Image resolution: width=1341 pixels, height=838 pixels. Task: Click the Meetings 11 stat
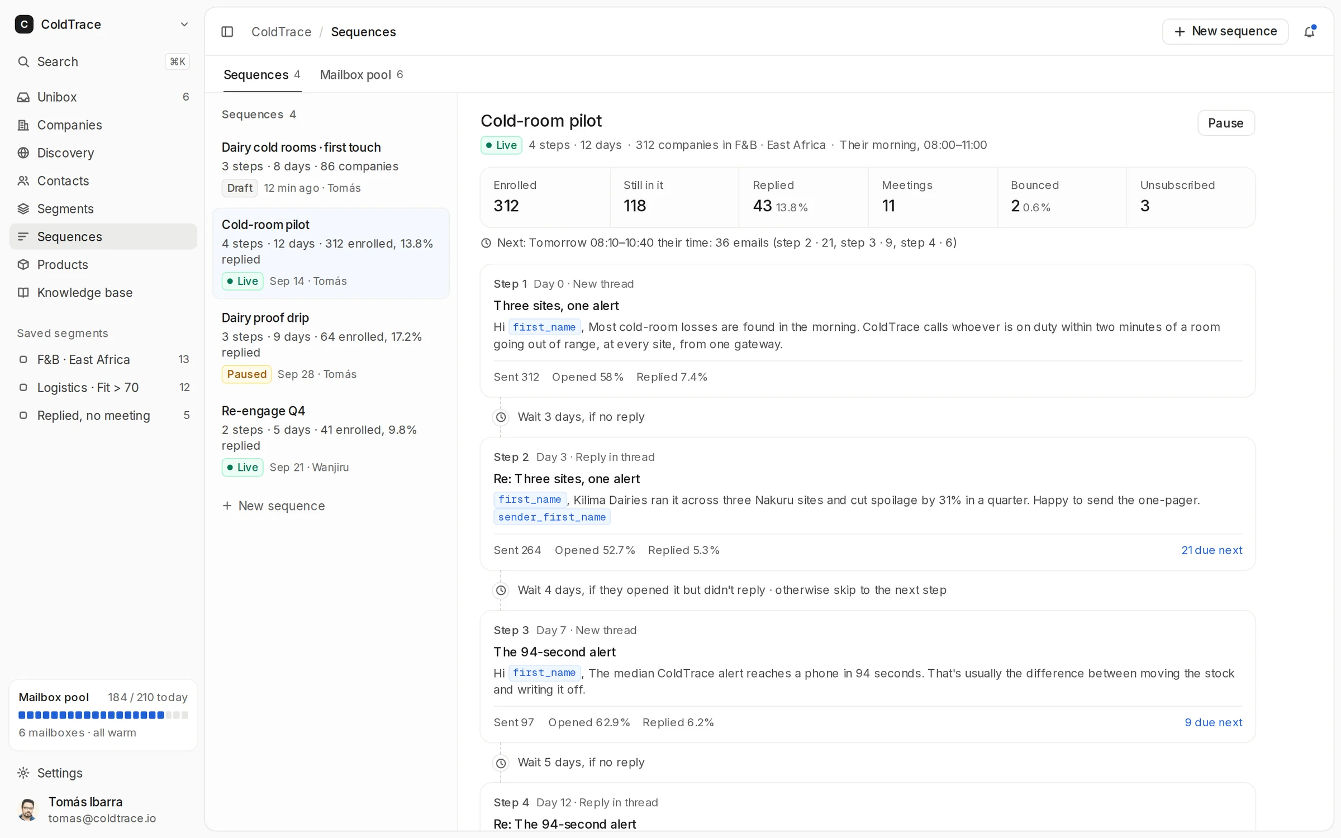pyautogui.click(x=933, y=197)
